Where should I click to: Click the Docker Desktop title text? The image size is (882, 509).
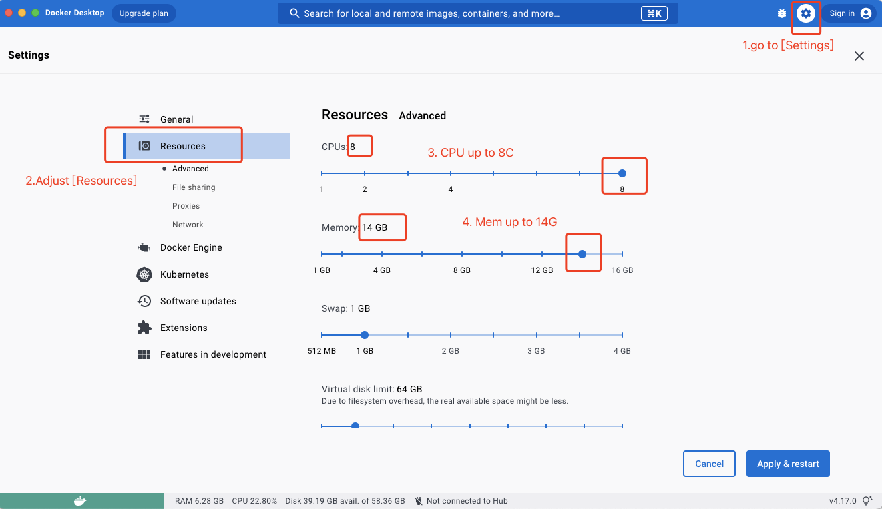tap(75, 13)
